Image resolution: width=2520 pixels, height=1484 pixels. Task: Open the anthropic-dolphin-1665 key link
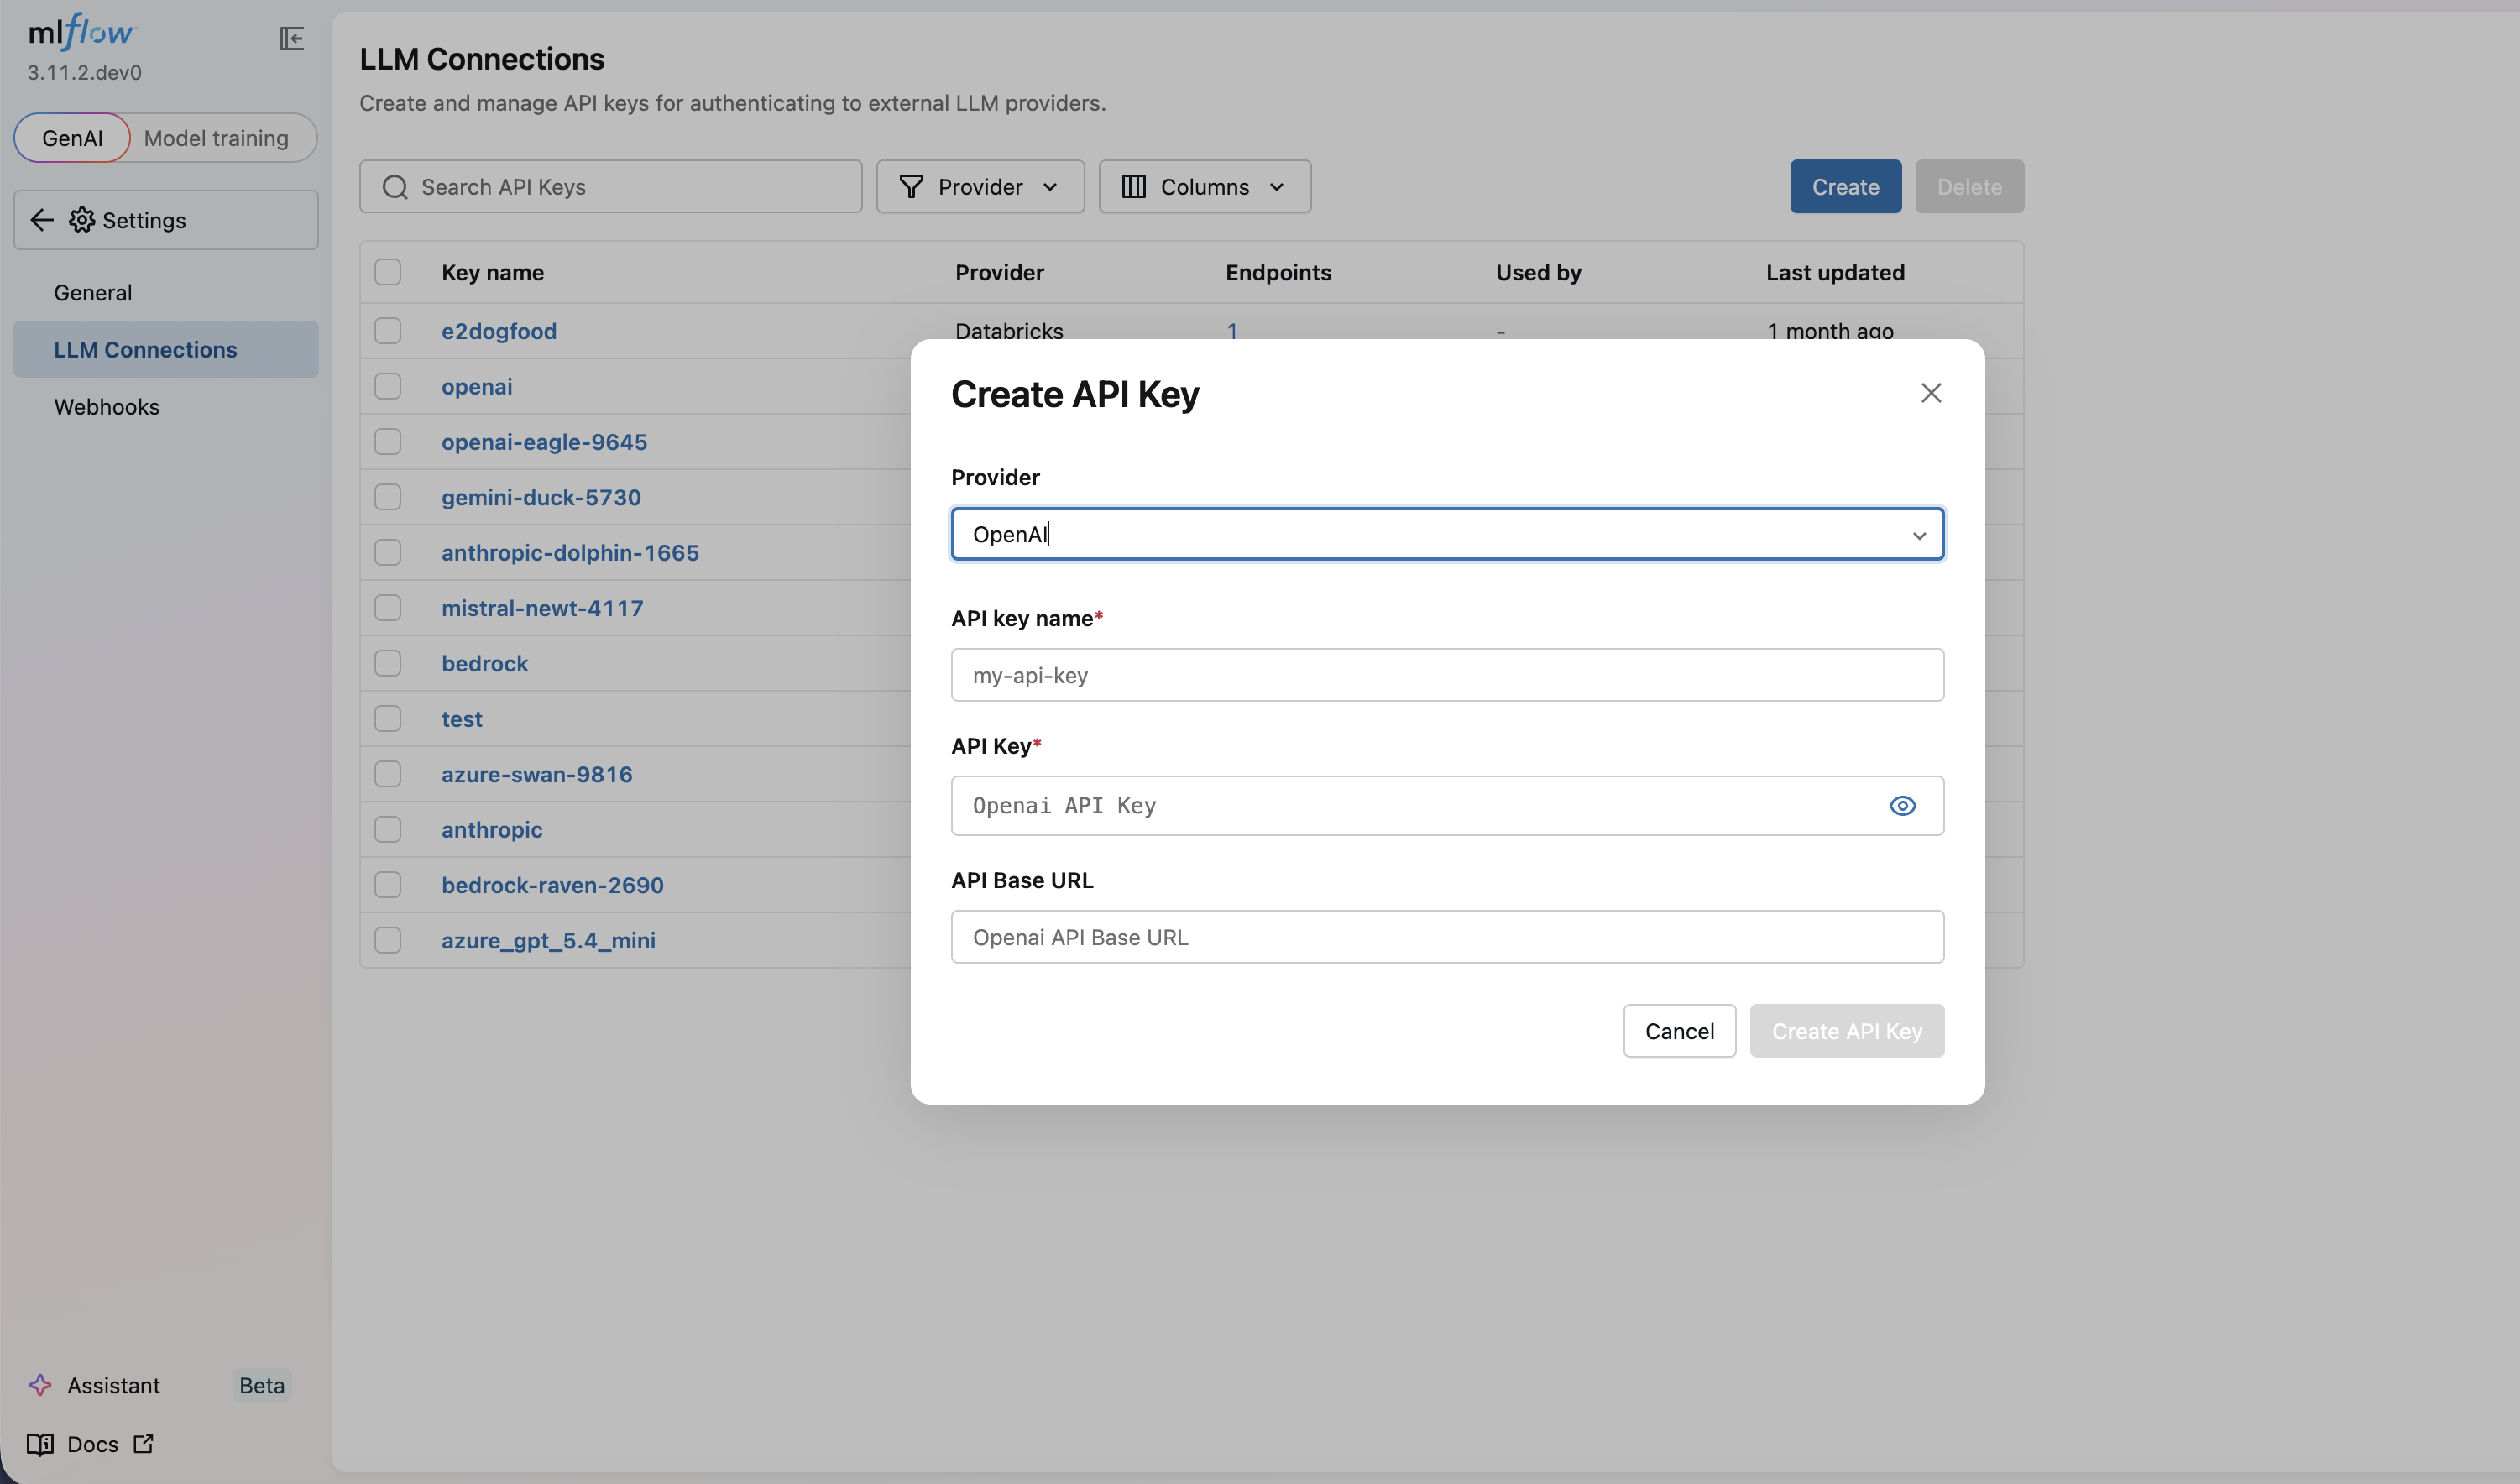(x=570, y=553)
